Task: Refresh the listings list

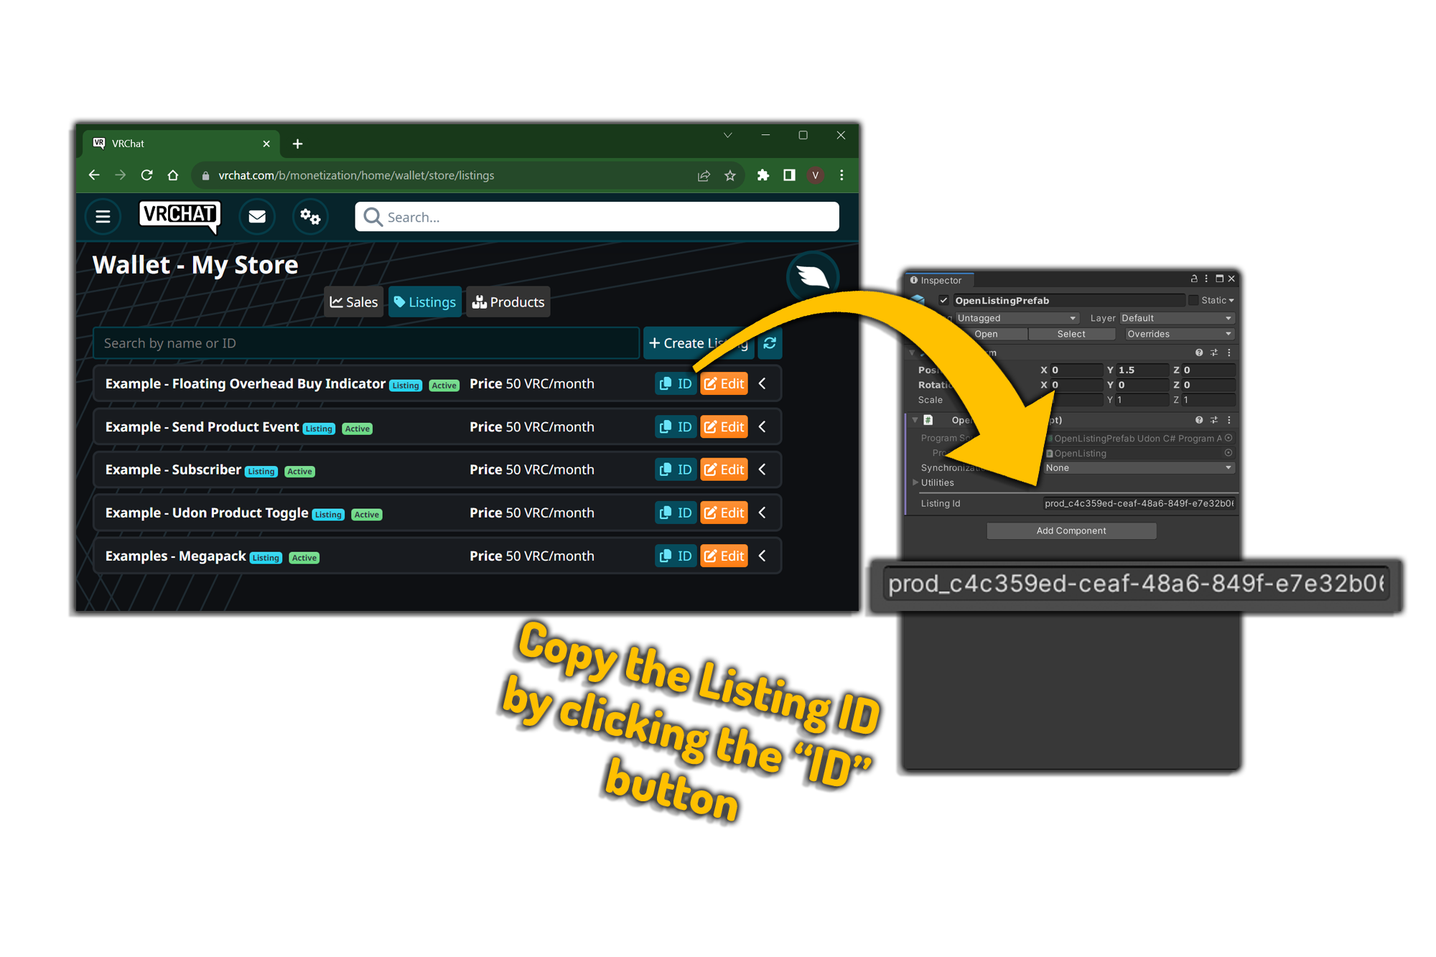Action: [770, 343]
